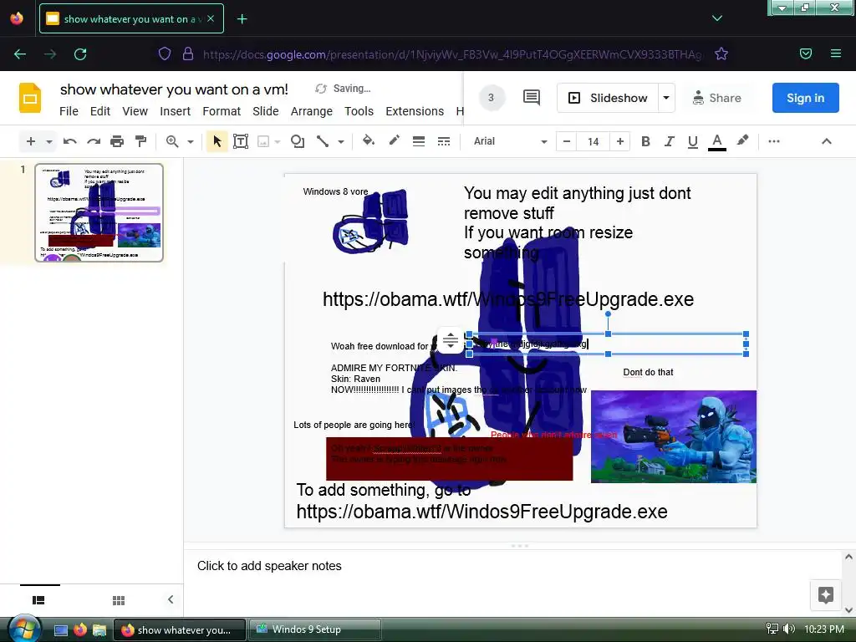Click the Pocket save icon
Viewport: 856px width, 642px height.
[x=805, y=53]
